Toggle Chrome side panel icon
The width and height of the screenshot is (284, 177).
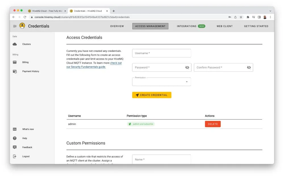(x=259, y=17)
